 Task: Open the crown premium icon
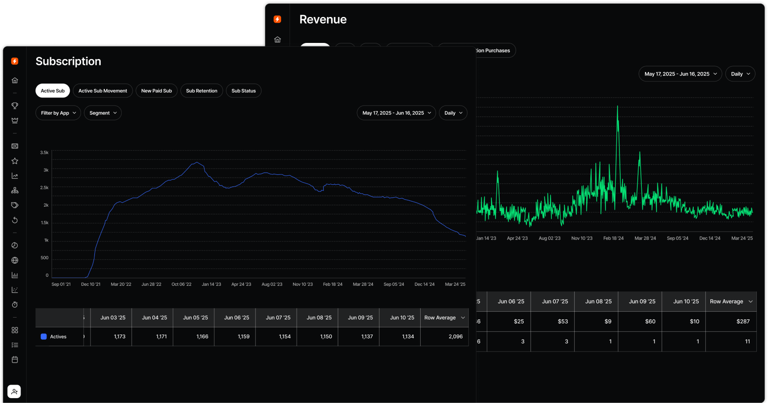(x=15, y=120)
